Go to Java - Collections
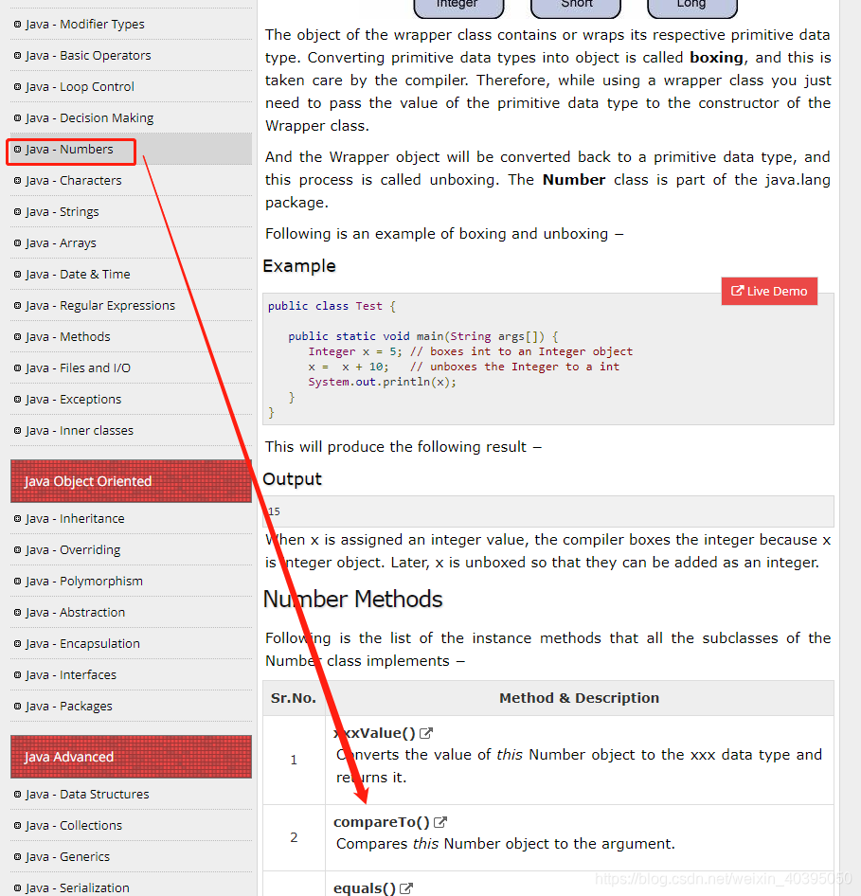Image resolution: width=861 pixels, height=896 pixels. point(74,826)
